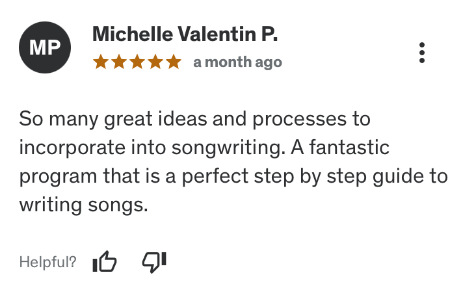The height and width of the screenshot is (288, 463).
Task: Click the thumbs-up helpful icon
Action: coord(104,262)
